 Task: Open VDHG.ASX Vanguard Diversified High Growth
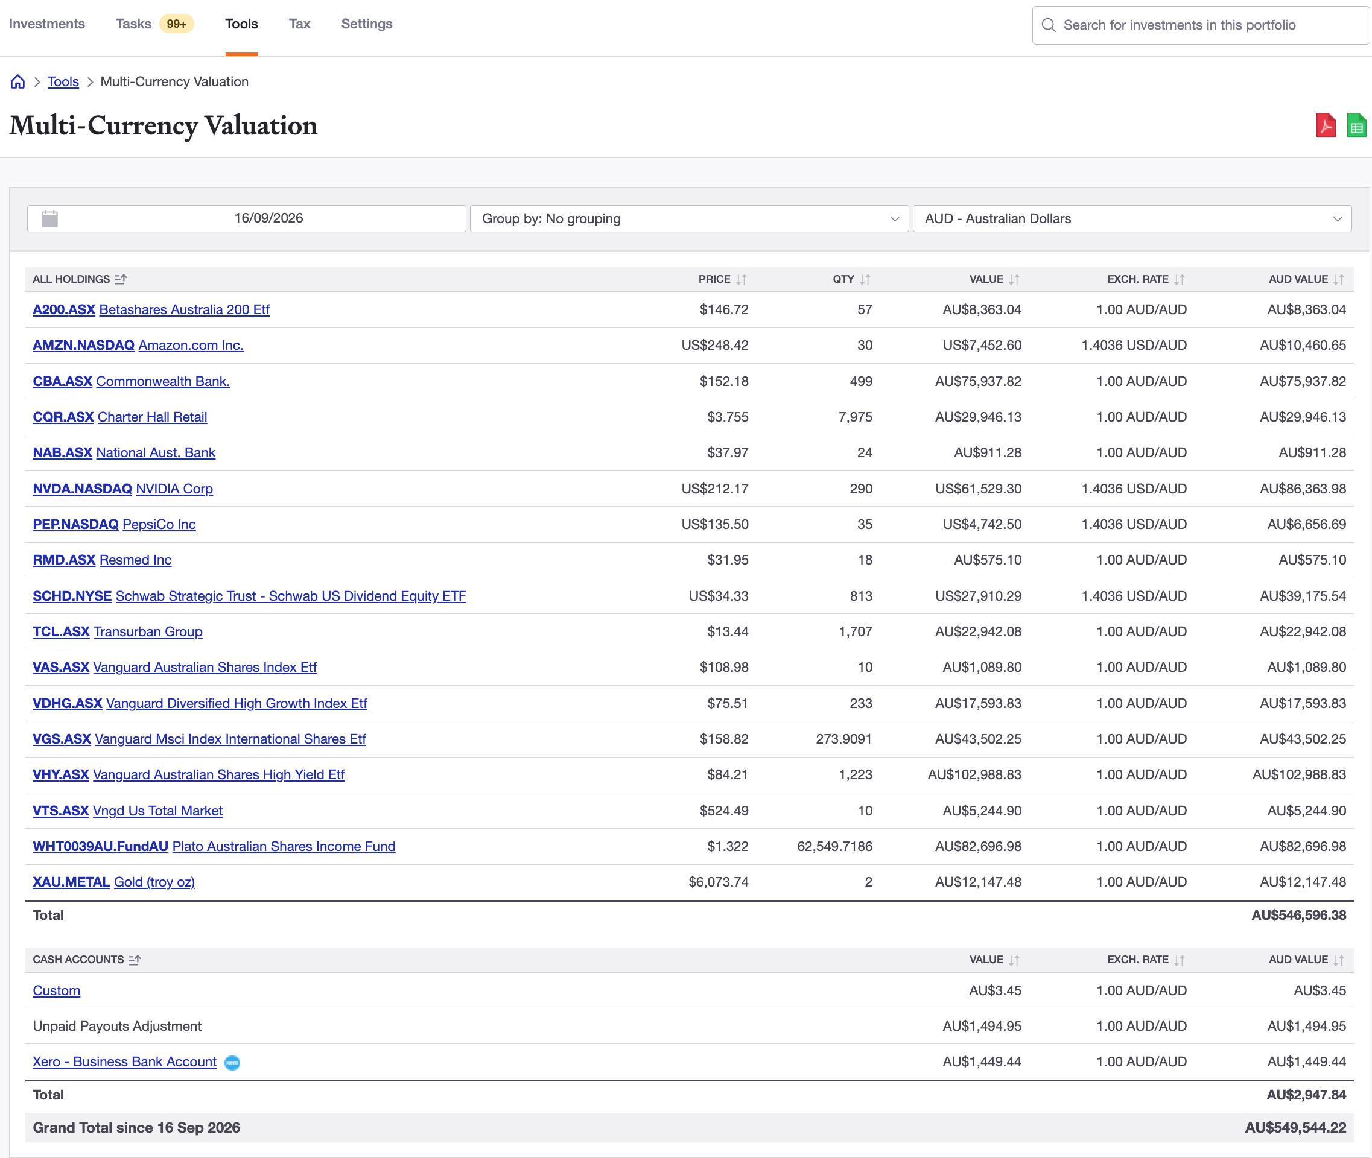pos(200,703)
